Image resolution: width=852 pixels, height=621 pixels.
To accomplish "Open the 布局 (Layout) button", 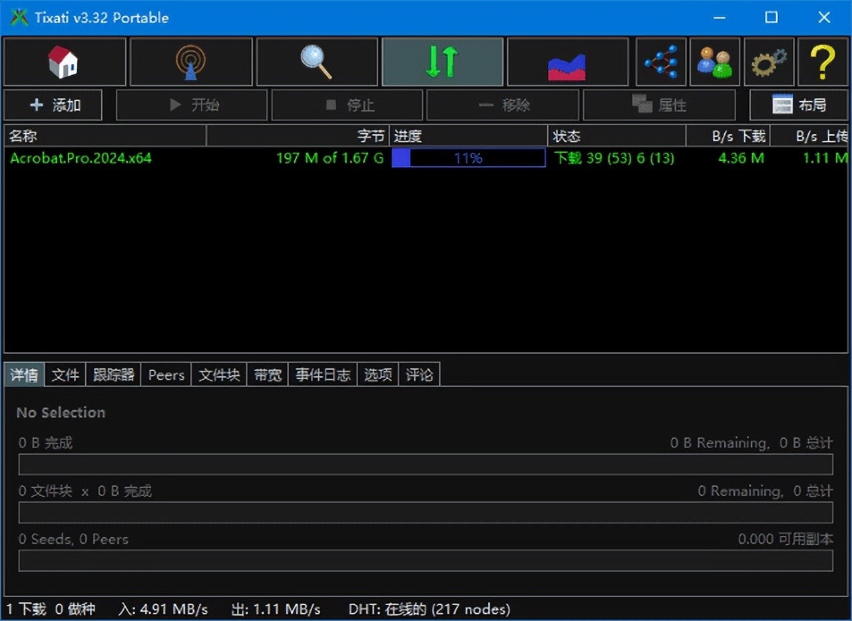I will (x=799, y=105).
